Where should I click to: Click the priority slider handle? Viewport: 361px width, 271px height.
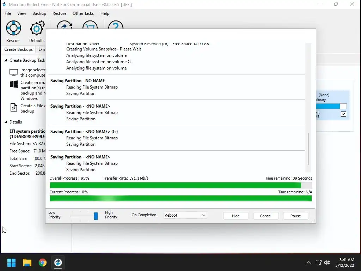(96, 216)
